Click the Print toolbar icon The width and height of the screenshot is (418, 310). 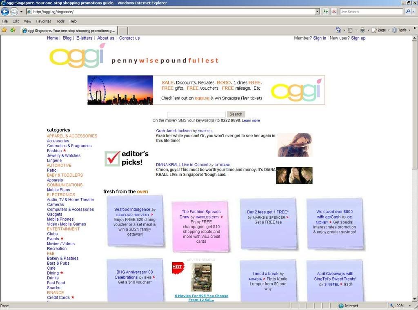(x=362, y=30)
